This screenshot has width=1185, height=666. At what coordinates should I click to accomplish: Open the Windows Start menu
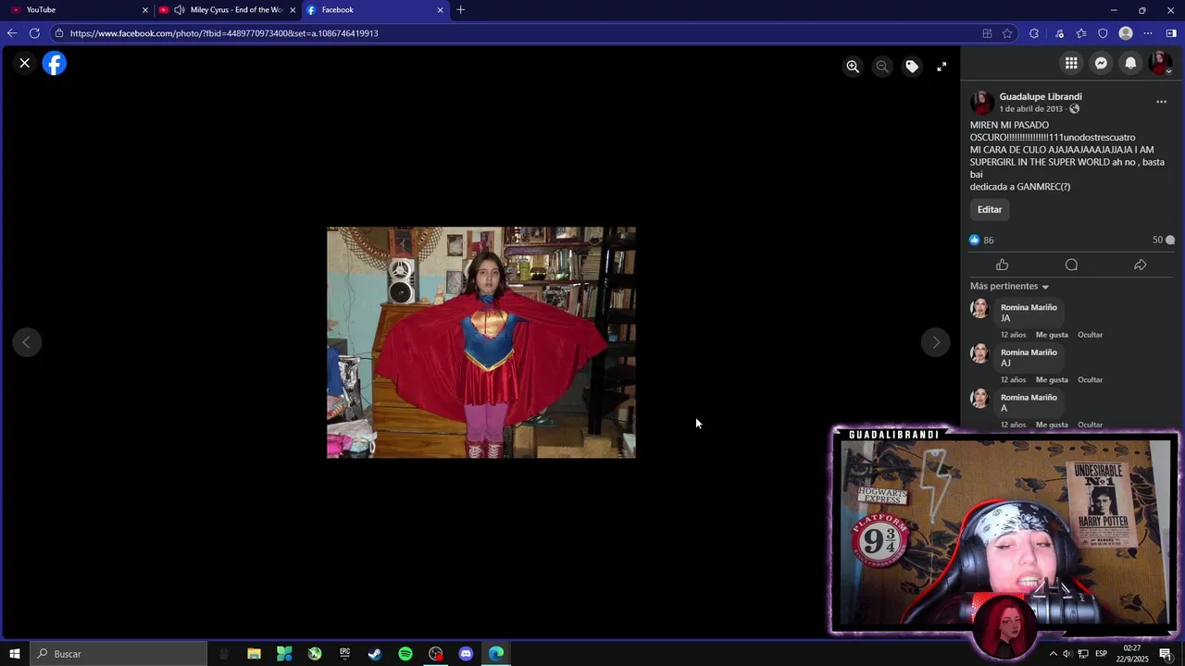coord(15,654)
